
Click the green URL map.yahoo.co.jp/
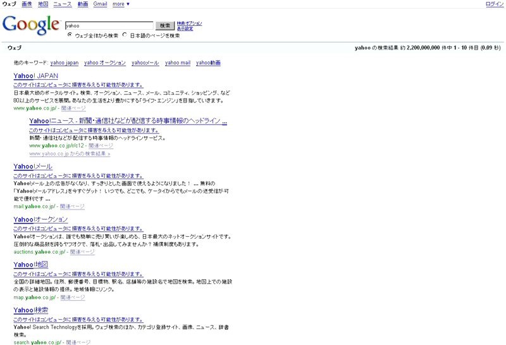pyautogui.click(x=35, y=298)
